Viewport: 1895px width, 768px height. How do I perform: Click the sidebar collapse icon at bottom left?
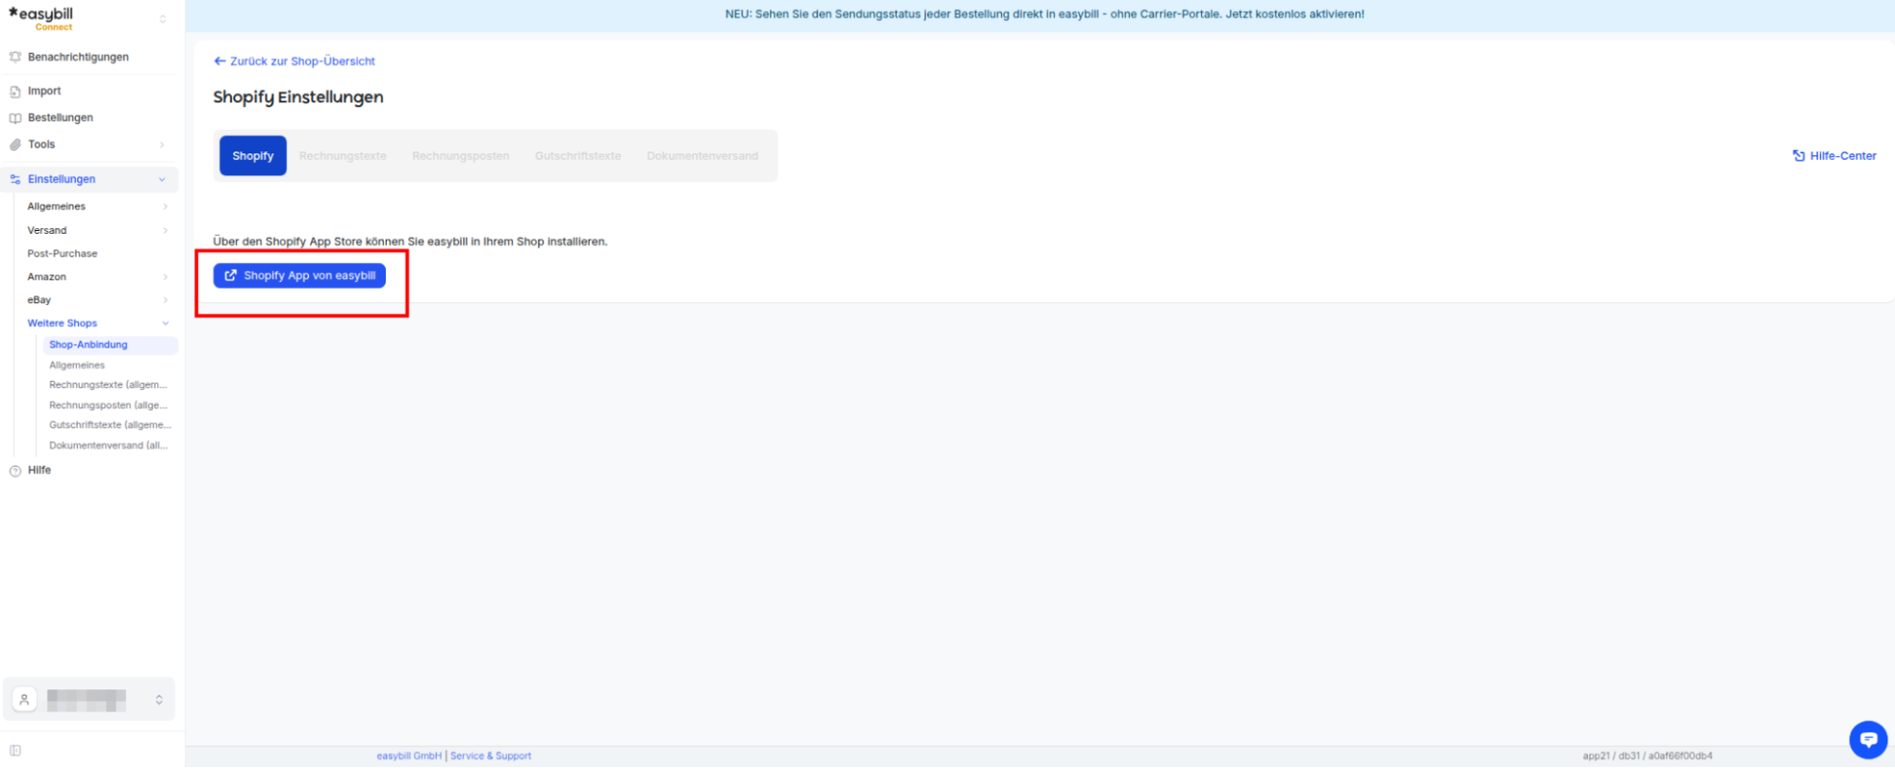pyautogui.click(x=15, y=751)
